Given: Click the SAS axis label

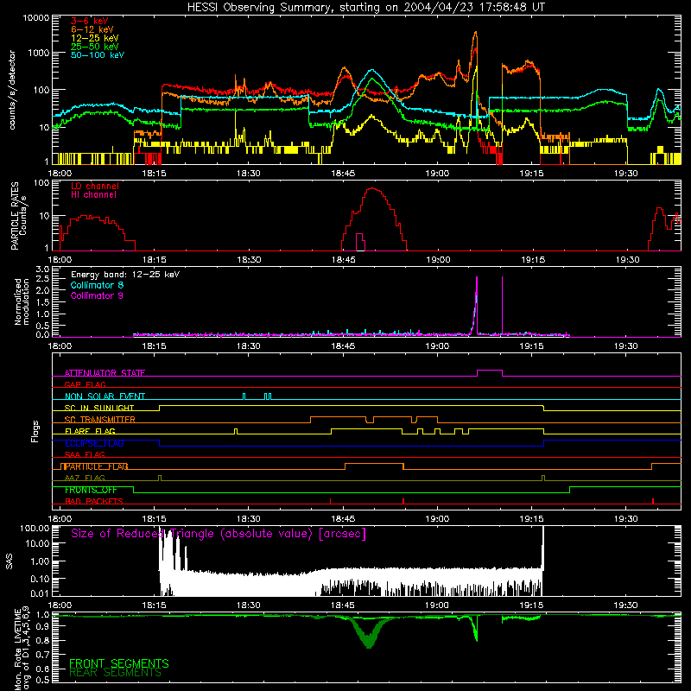Looking at the screenshot, I should (10, 561).
